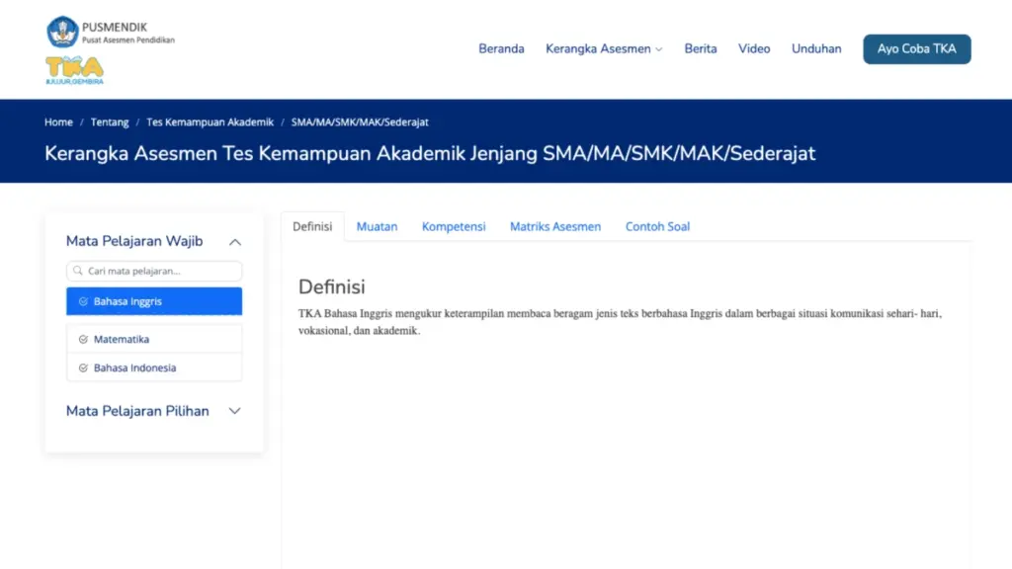Open the Matriks Asesmen tab

click(x=555, y=226)
